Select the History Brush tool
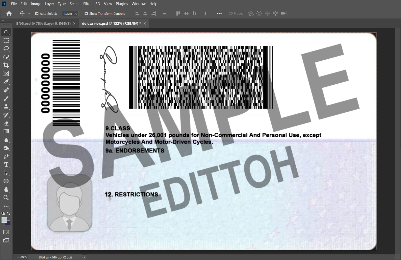Screen dimensions: 401x260 tap(6, 115)
